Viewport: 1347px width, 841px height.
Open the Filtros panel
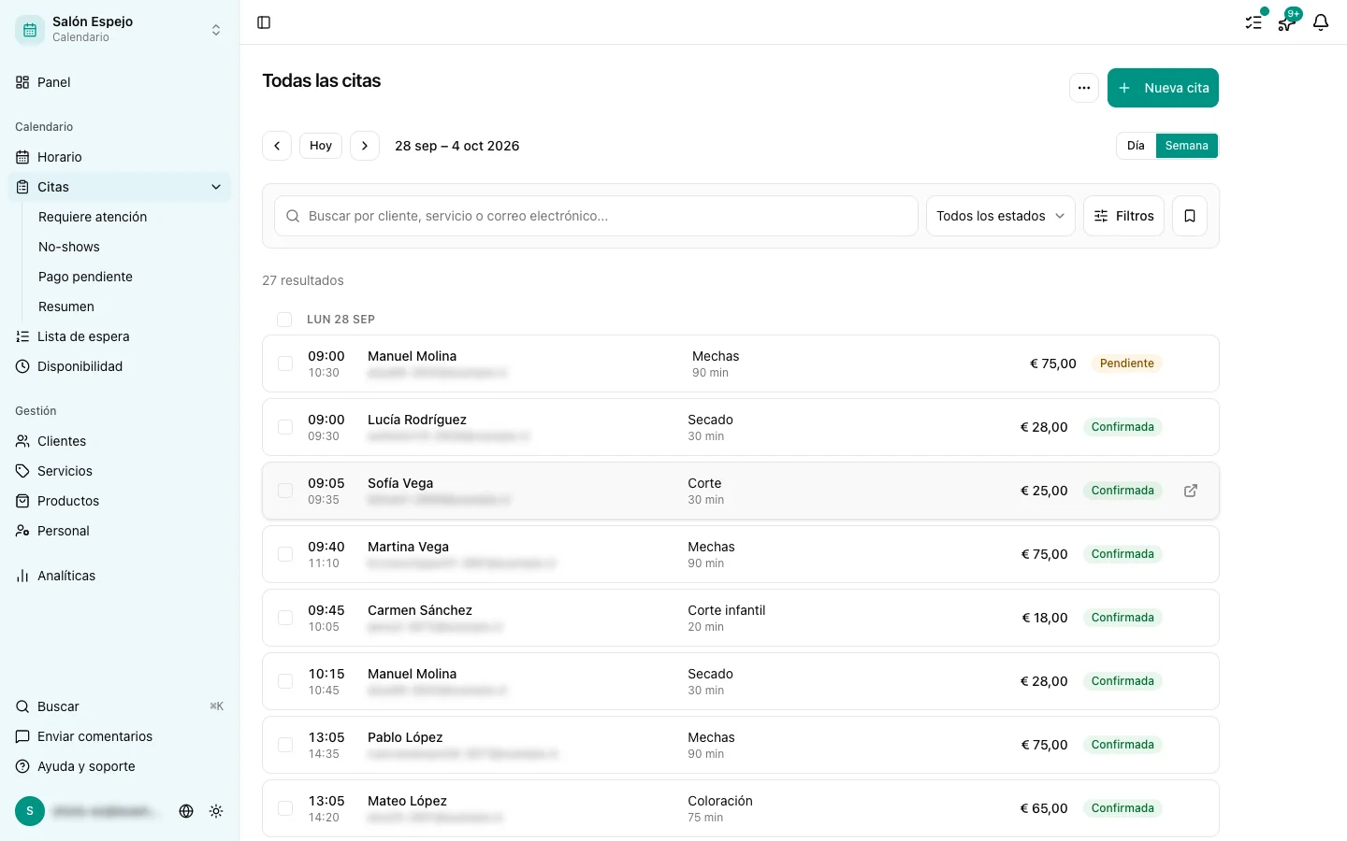point(1123,216)
